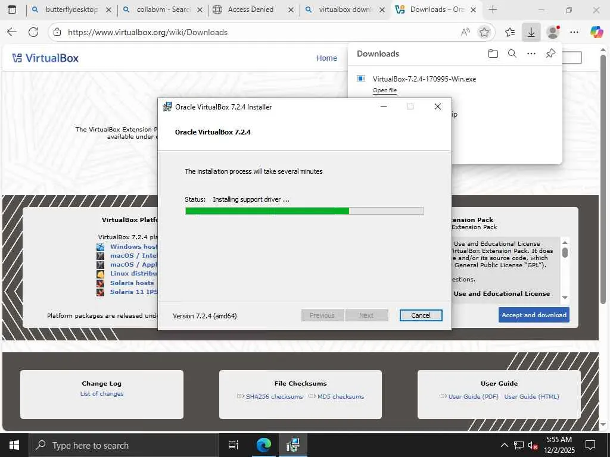Open more options in Downloads panel

point(531,54)
